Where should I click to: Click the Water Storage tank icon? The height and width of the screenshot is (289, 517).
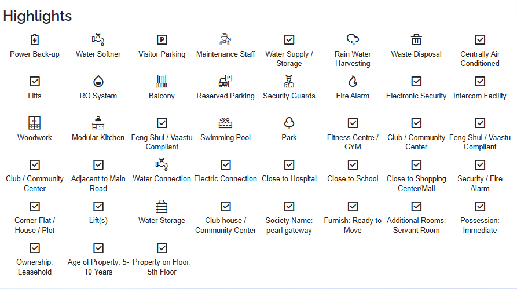[x=162, y=206]
